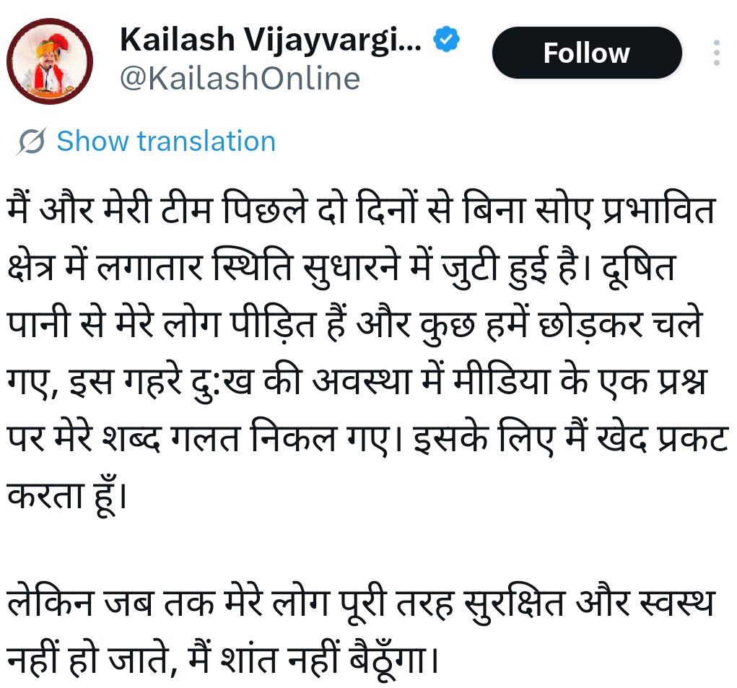Image resolution: width=737 pixels, height=688 pixels.
Task: Open Kailash Vijayvargiya's profile picture
Action: click(x=50, y=60)
